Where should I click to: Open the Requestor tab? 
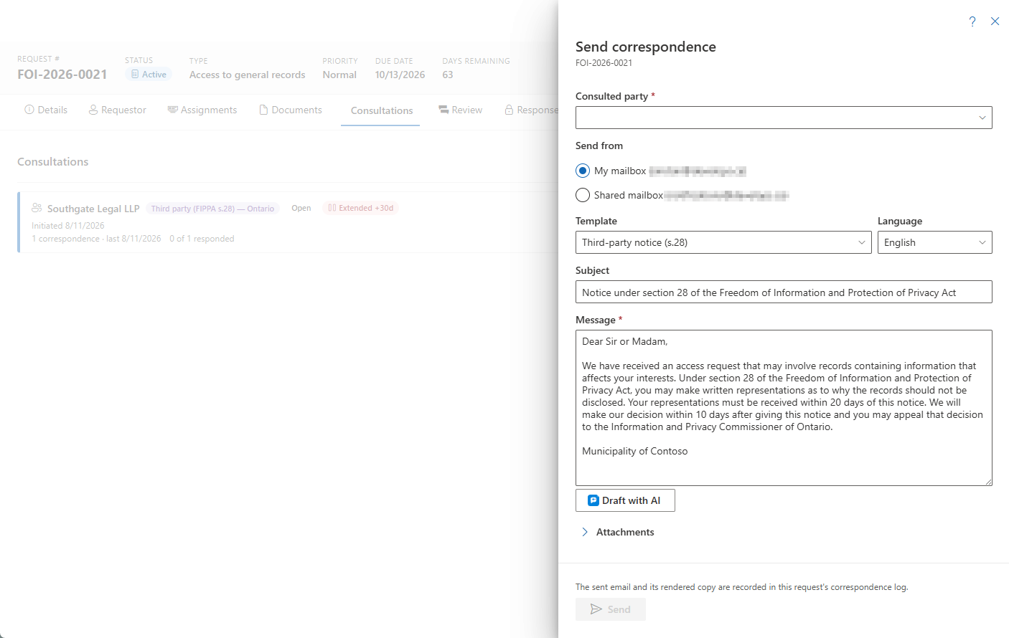[x=118, y=110]
